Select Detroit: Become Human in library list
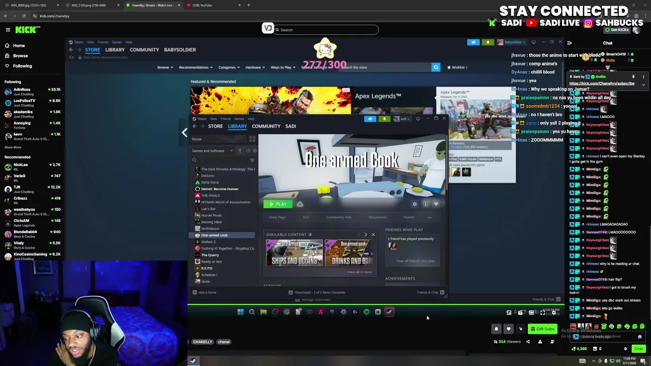The image size is (651, 366). point(219,189)
